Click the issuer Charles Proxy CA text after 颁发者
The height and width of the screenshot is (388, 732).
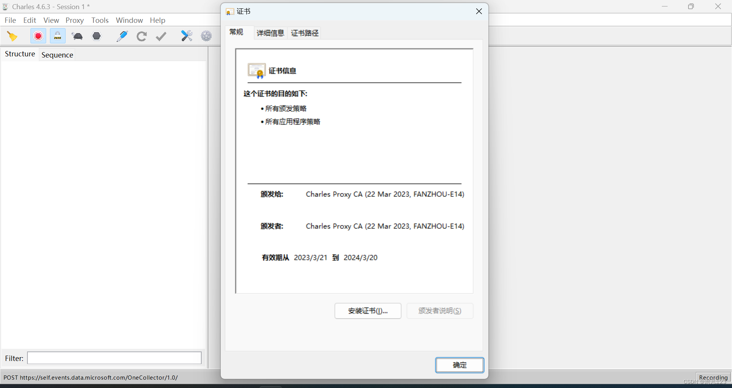click(385, 226)
